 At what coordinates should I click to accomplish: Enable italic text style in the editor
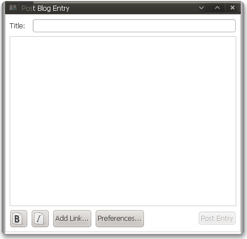(40, 219)
